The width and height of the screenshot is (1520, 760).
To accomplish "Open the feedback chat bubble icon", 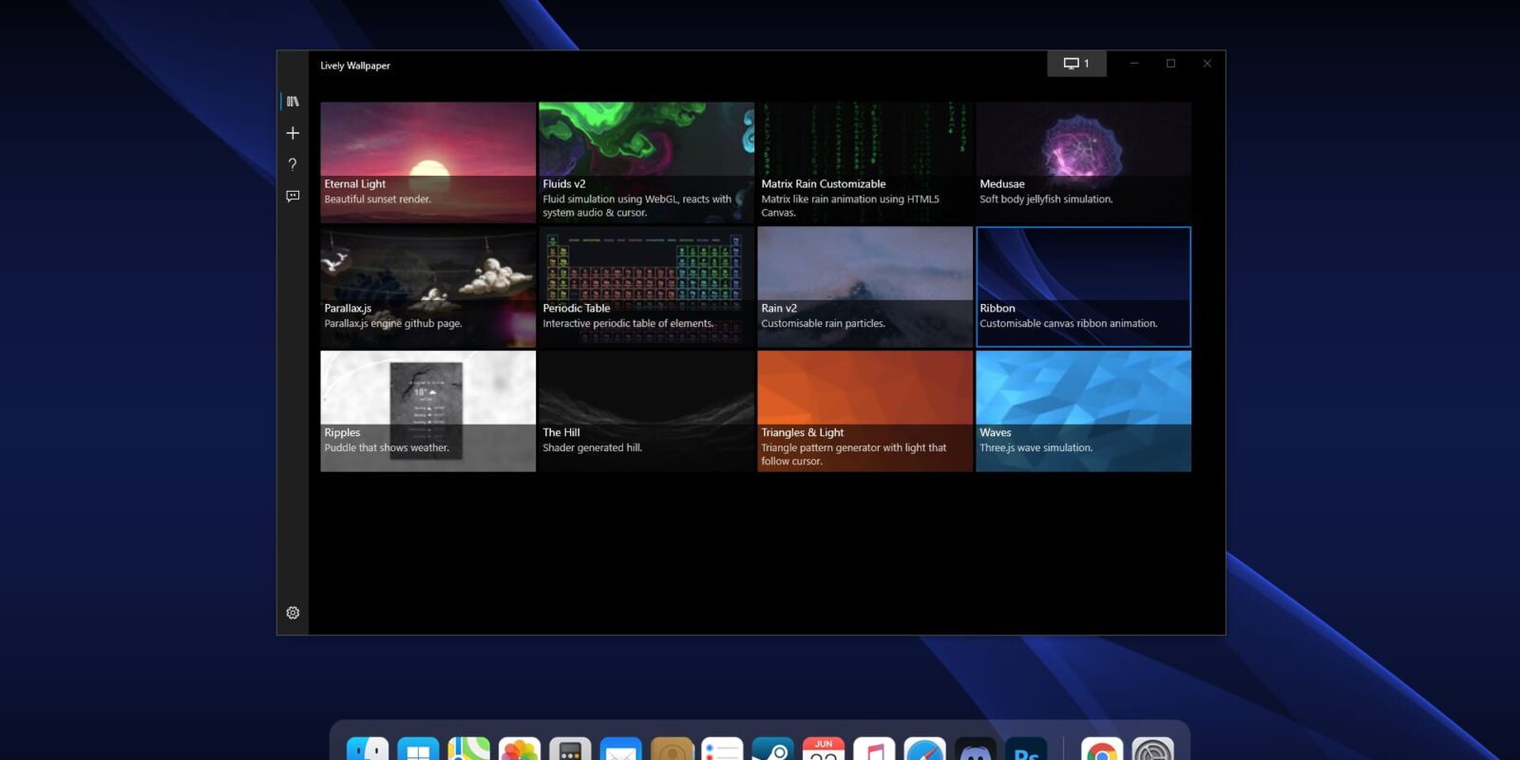I will pos(293,196).
